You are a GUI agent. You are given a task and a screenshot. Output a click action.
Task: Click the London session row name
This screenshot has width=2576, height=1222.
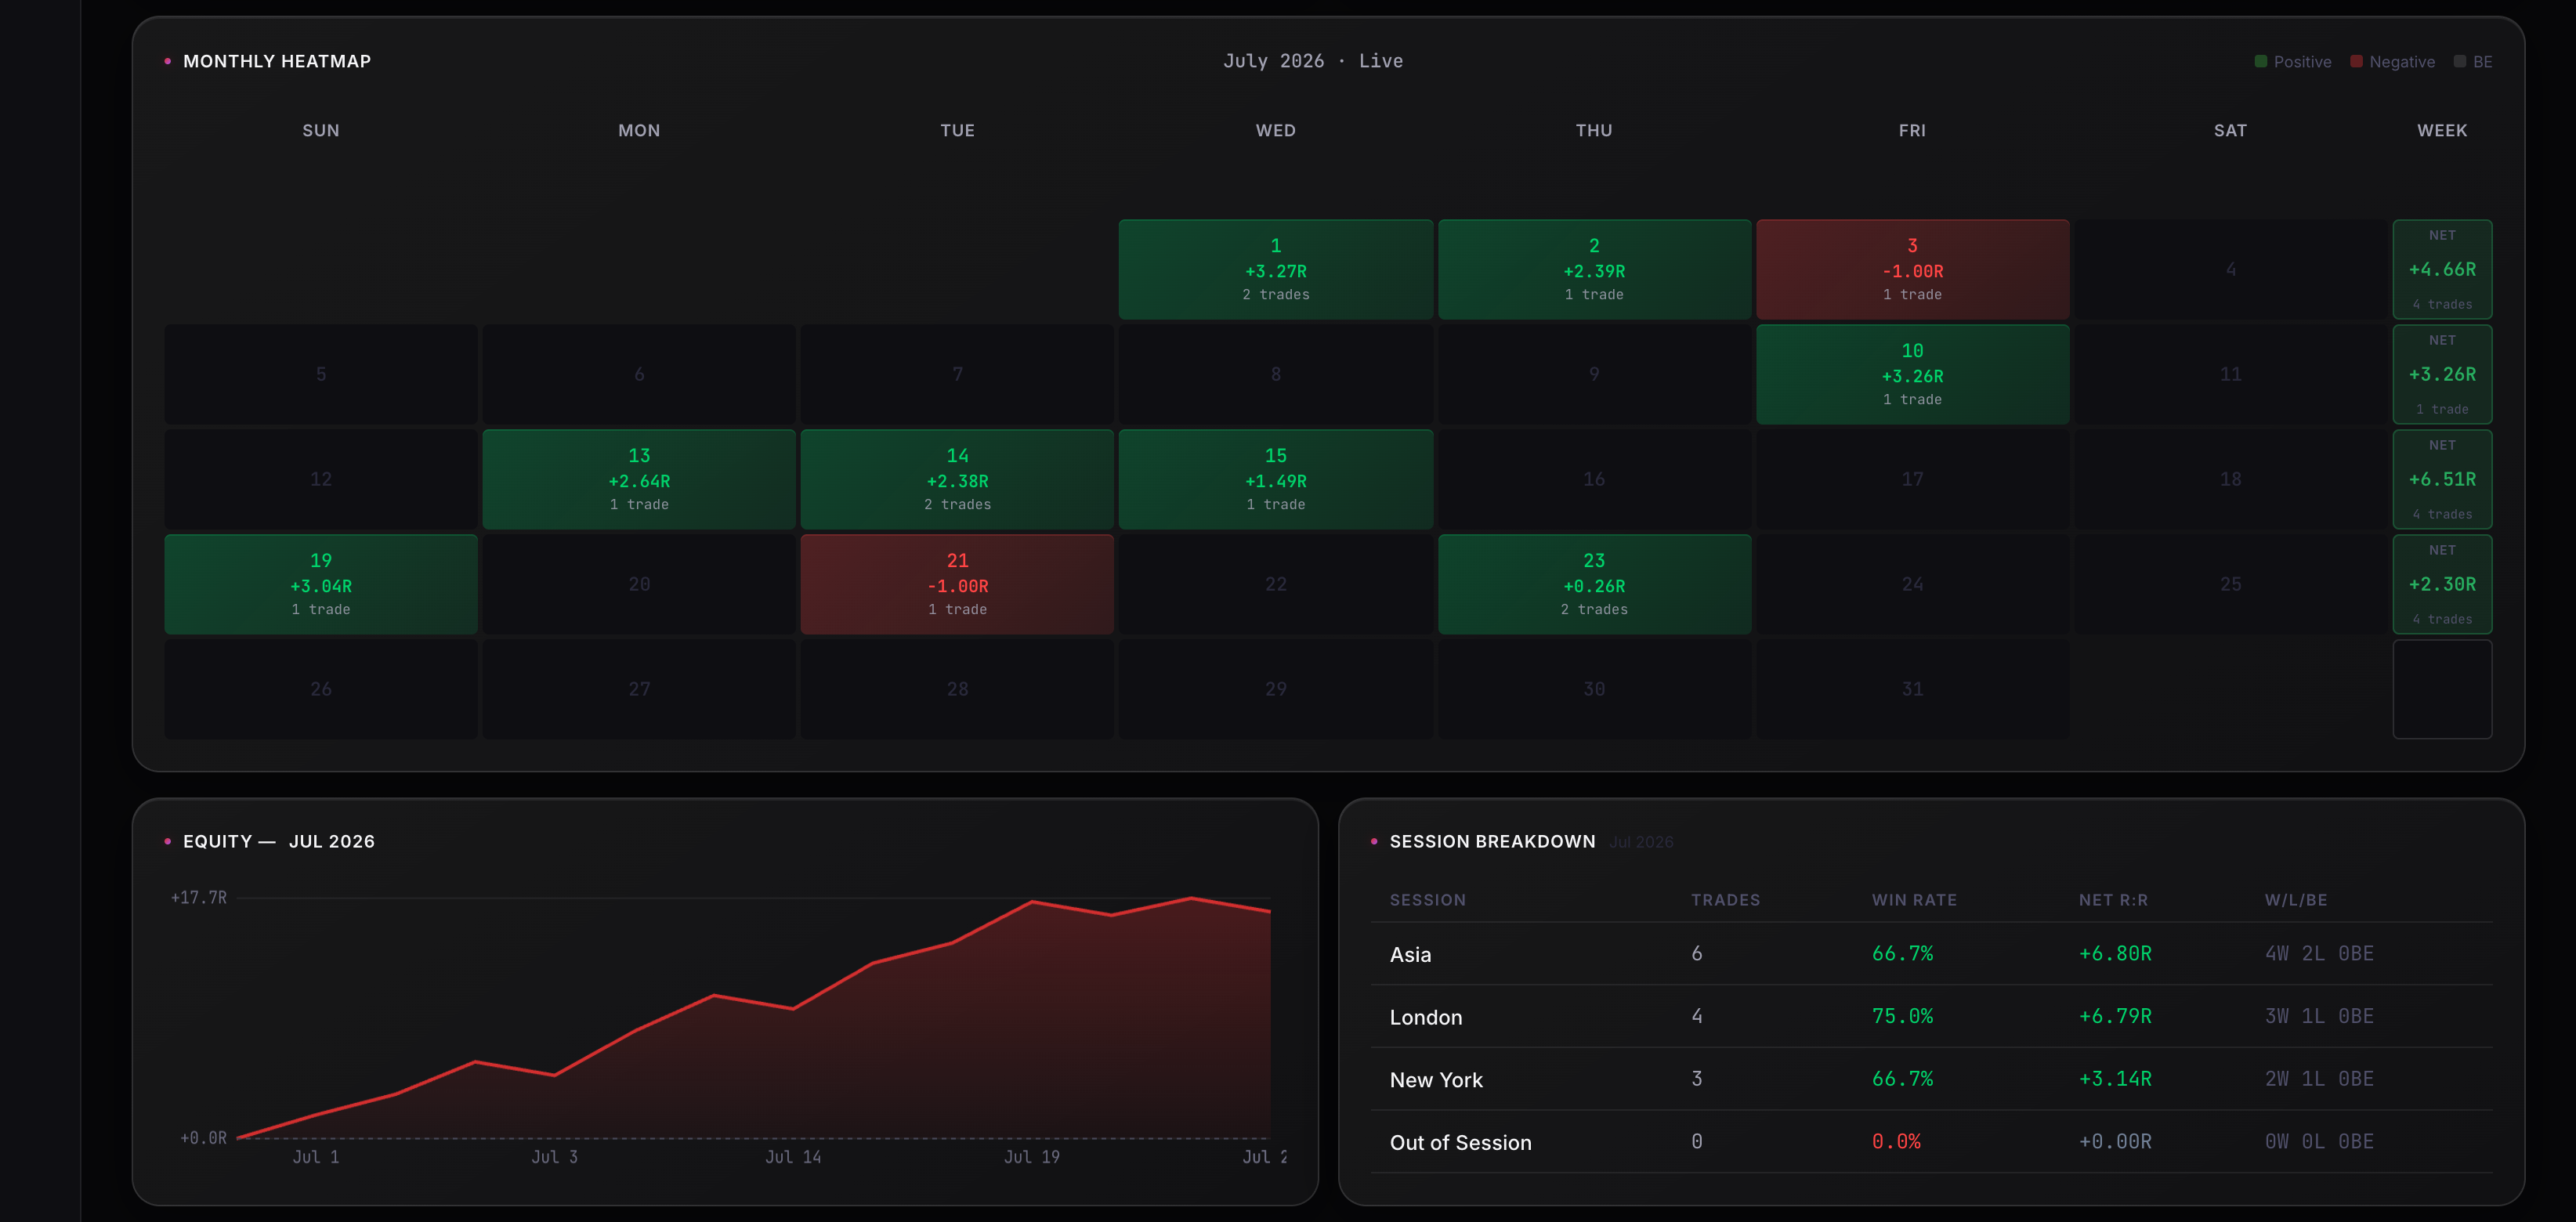(1426, 1017)
